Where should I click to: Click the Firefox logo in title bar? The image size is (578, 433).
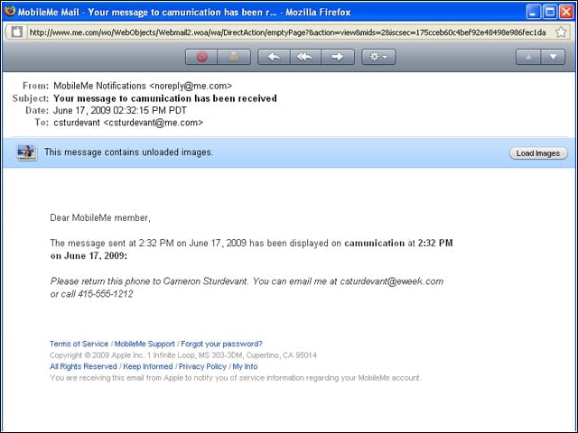pos(10,11)
